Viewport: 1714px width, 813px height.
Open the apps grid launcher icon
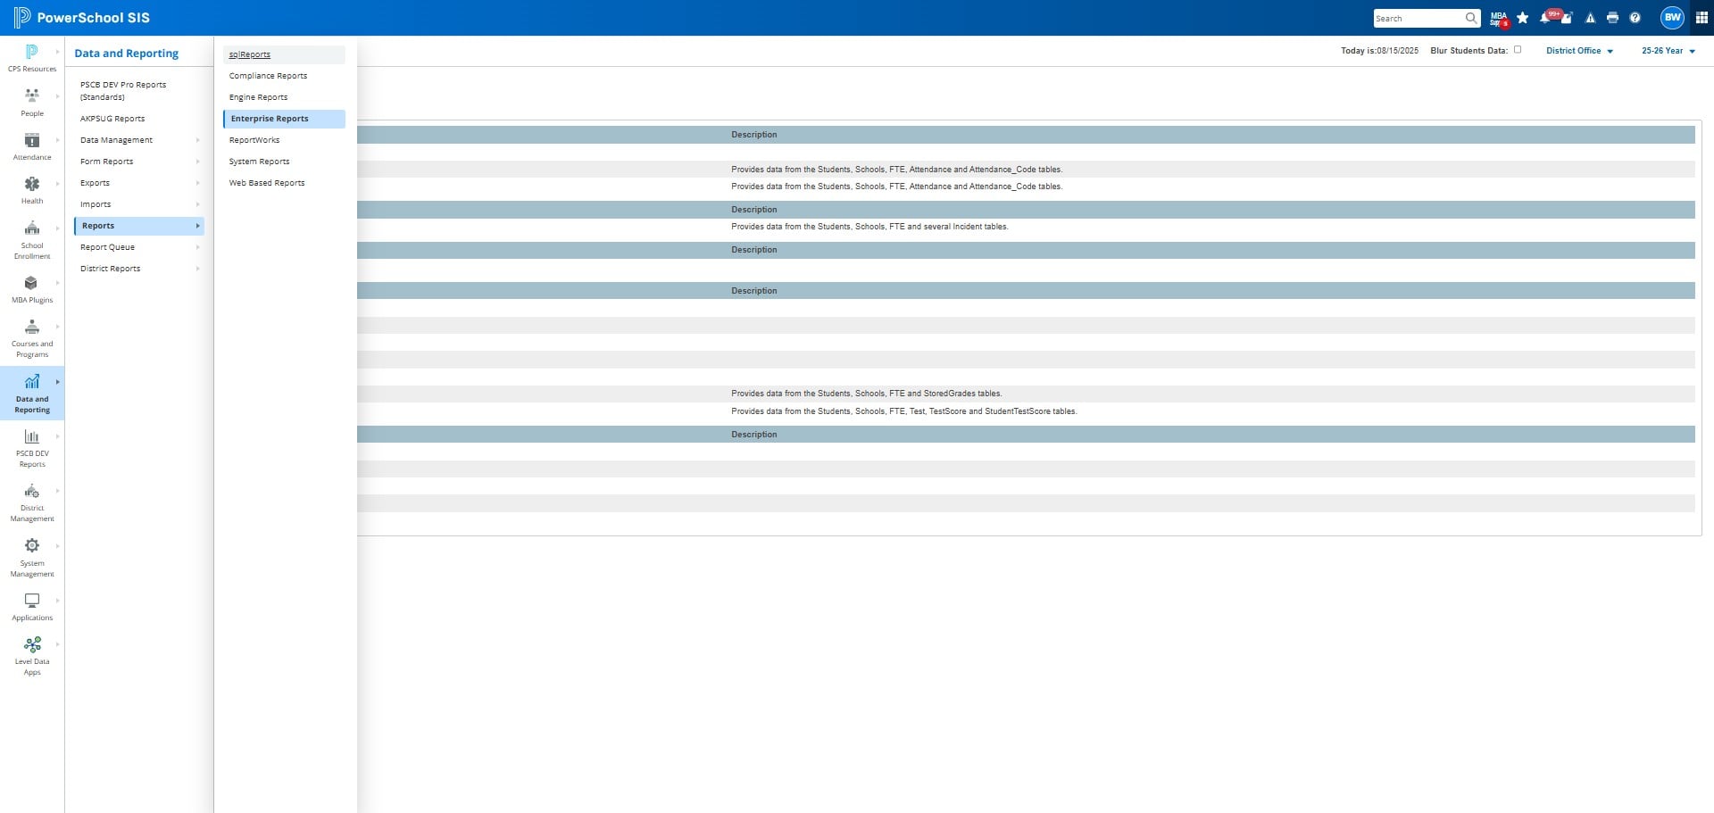[x=1702, y=18]
